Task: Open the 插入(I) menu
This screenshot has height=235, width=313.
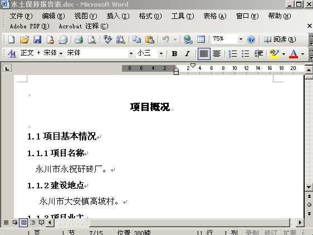Action: click(118, 16)
